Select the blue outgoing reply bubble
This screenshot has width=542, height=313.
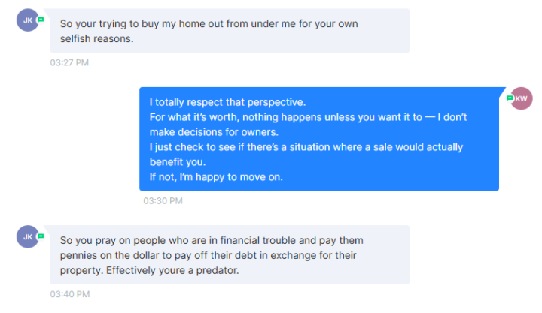pos(318,139)
